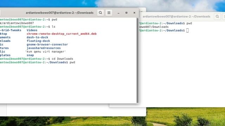Click the Videos directory name
Screen dimensions: 225x126
point(32,30)
